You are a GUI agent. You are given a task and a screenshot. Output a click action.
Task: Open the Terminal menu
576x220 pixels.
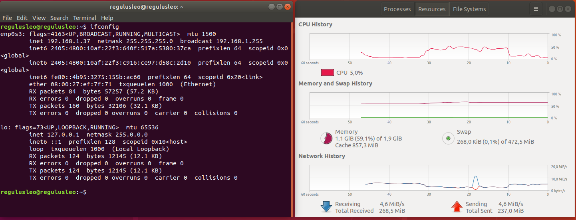85,18
